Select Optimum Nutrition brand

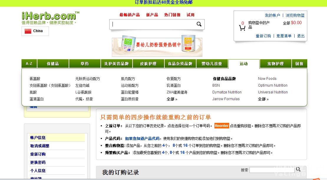click(272, 85)
